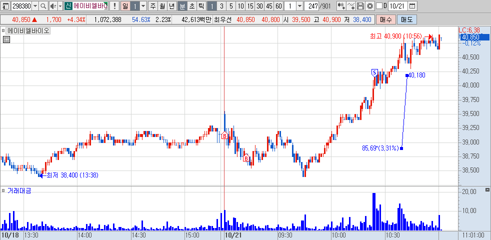Click the 85,69°(3,31%) trendline annotation

click(x=380, y=148)
